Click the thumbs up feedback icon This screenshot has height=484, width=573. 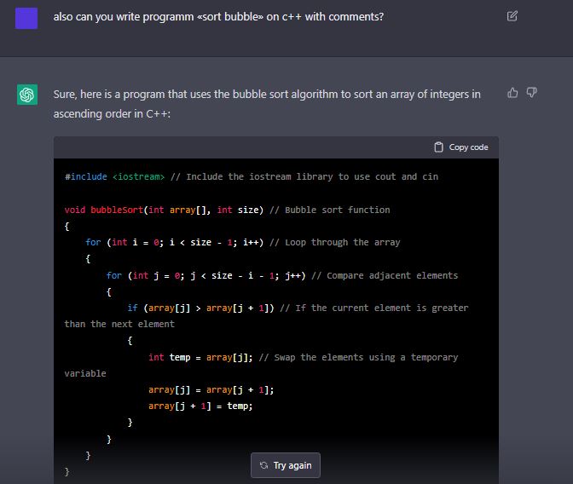[512, 93]
